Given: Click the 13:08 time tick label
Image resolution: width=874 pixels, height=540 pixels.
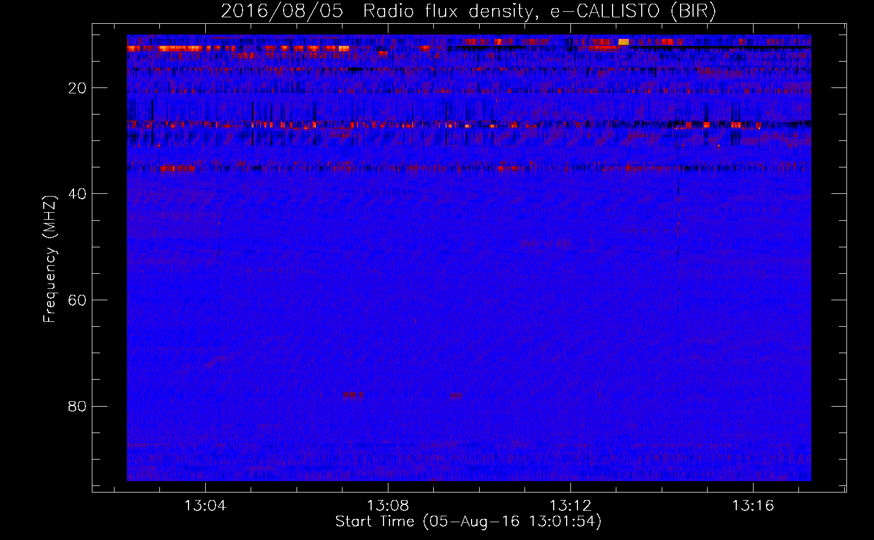Looking at the screenshot, I should (x=388, y=506).
